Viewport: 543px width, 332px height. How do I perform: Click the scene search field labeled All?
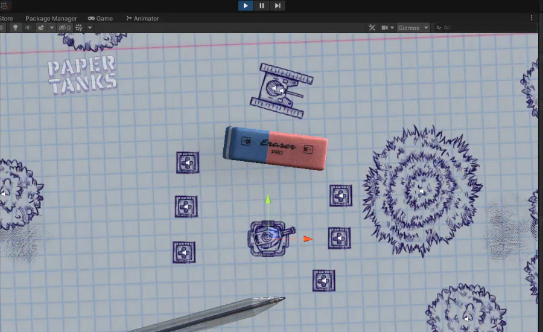[x=485, y=28]
